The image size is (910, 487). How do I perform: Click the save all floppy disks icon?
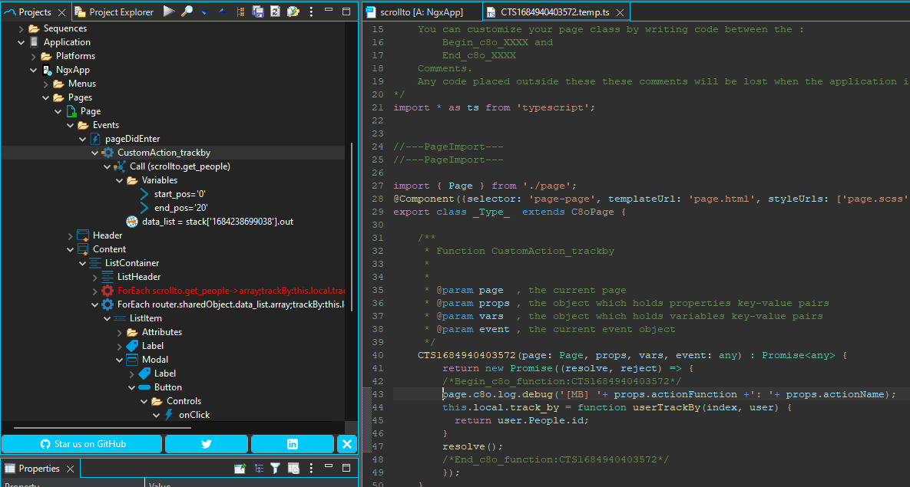tap(258, 12)
